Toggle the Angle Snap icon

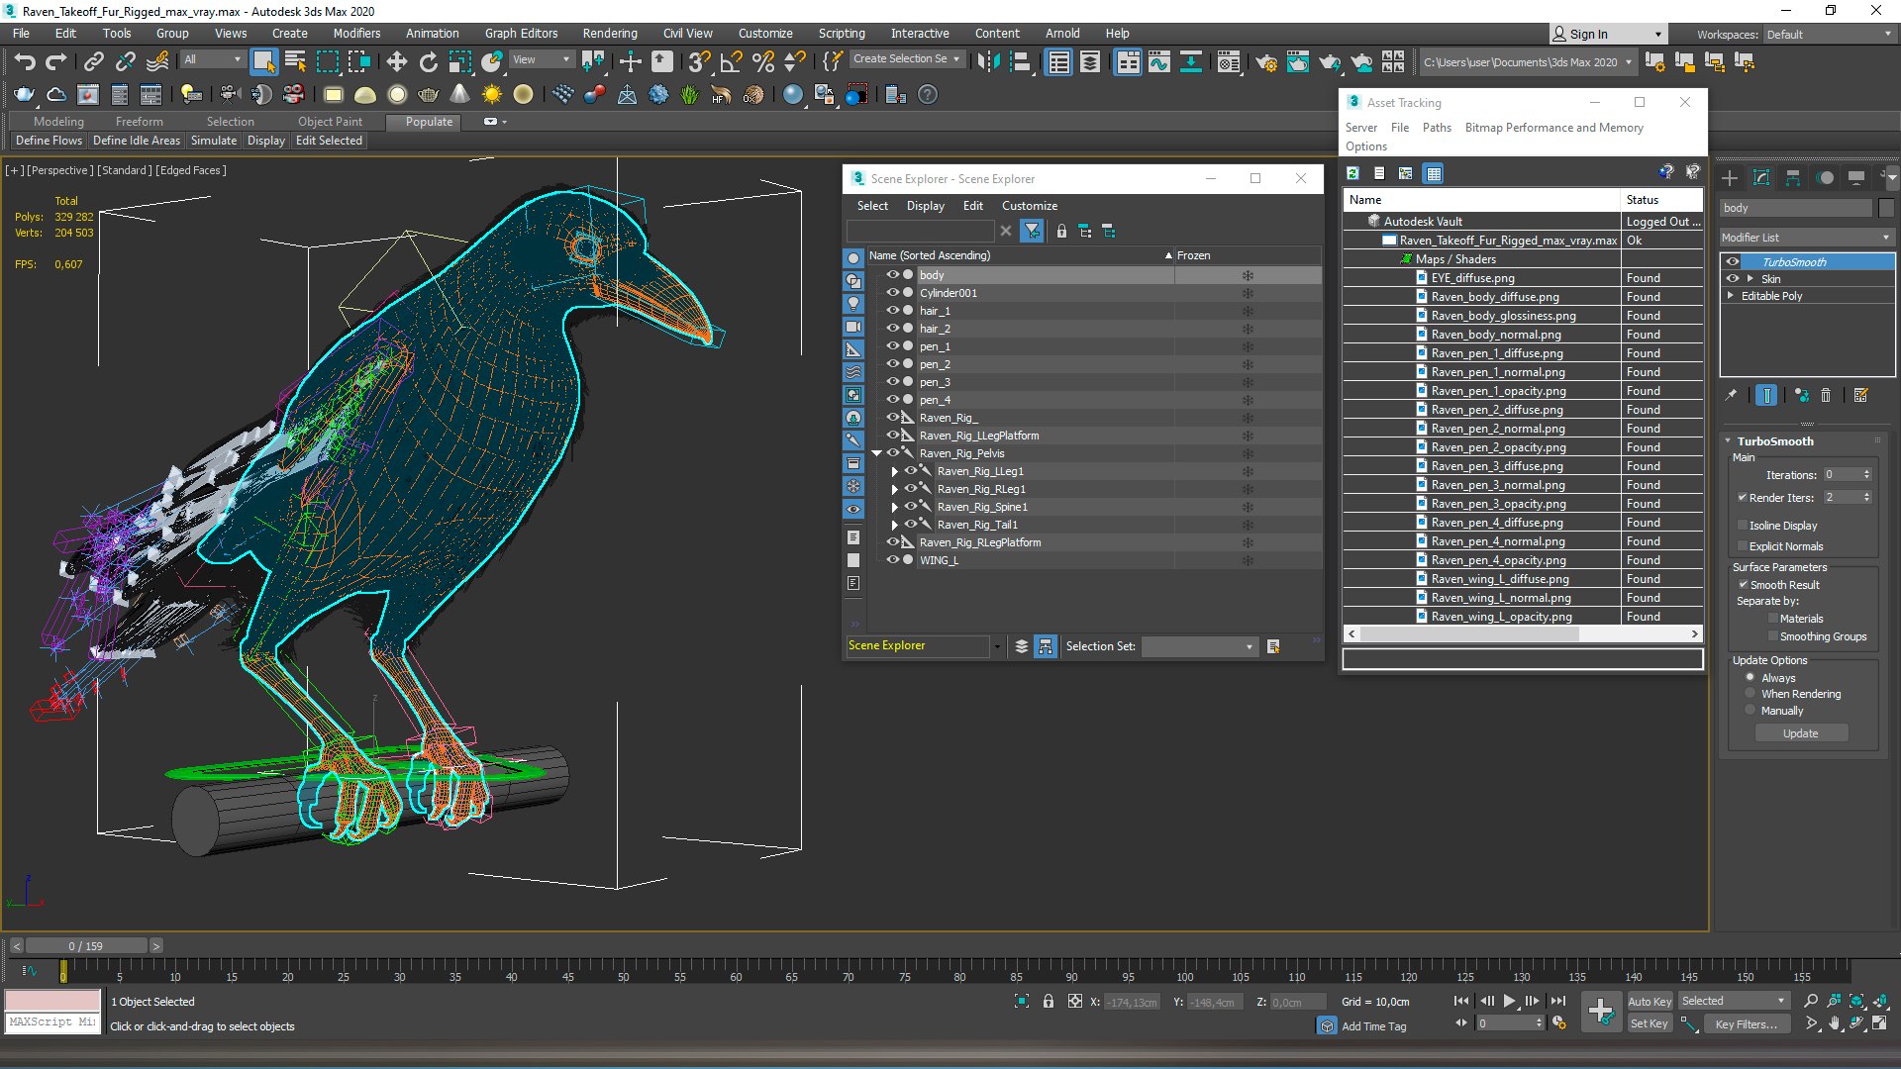click(731, 61)
